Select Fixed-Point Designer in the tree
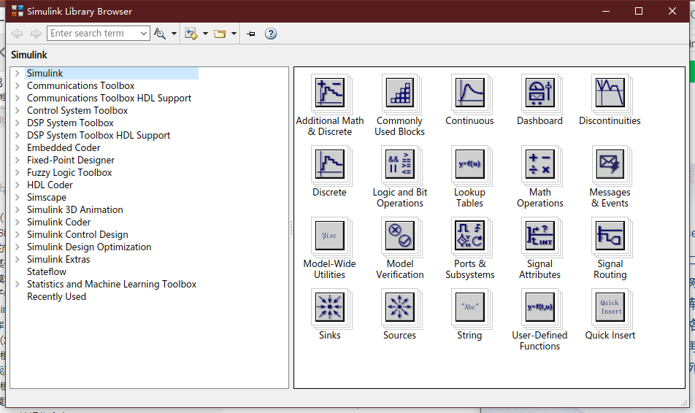 [x=71, y=160]
